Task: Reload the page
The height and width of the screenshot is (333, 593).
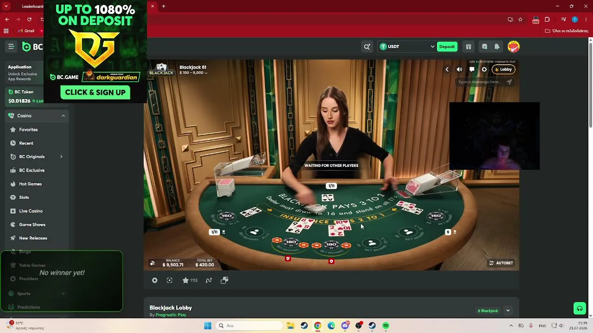Action: [x=29, y=19]
